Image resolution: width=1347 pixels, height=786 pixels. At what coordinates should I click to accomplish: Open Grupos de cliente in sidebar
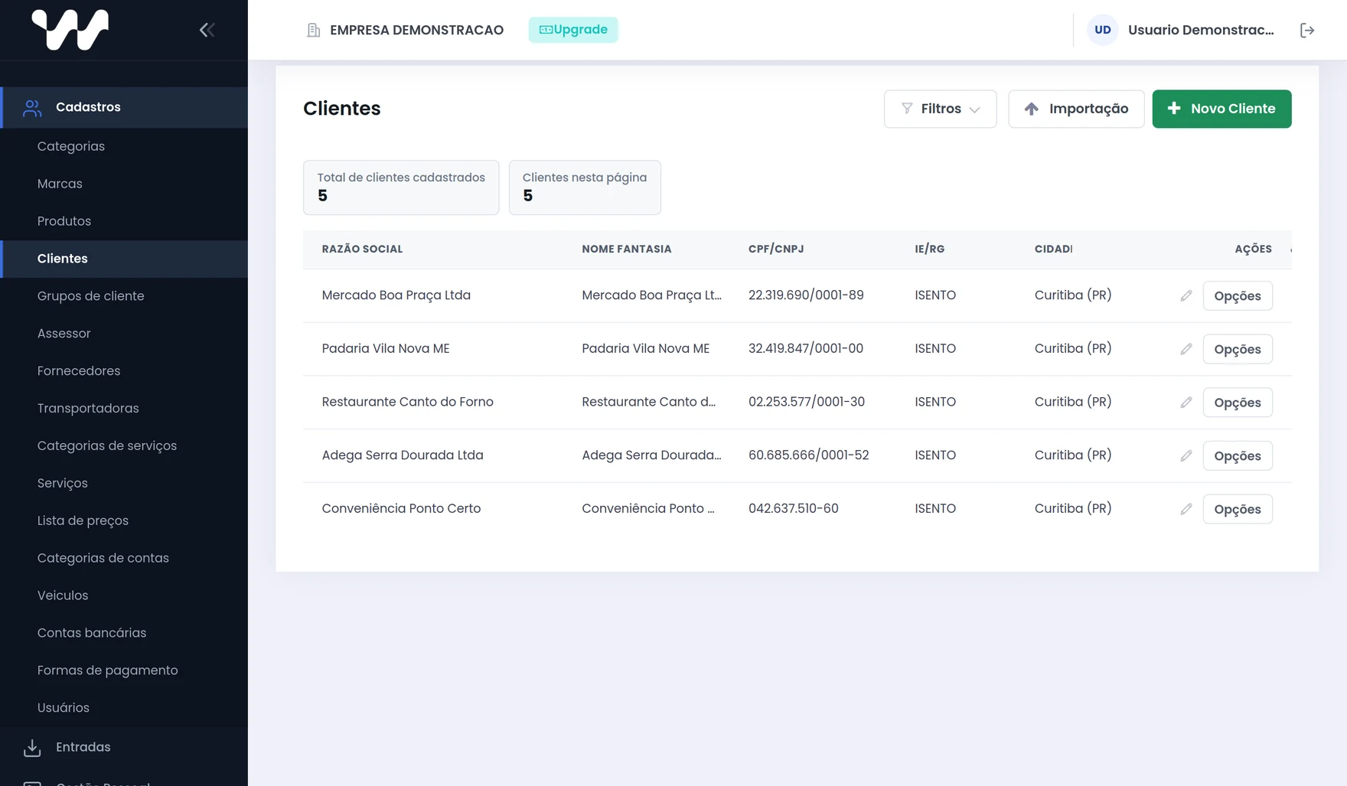point(90,296)
